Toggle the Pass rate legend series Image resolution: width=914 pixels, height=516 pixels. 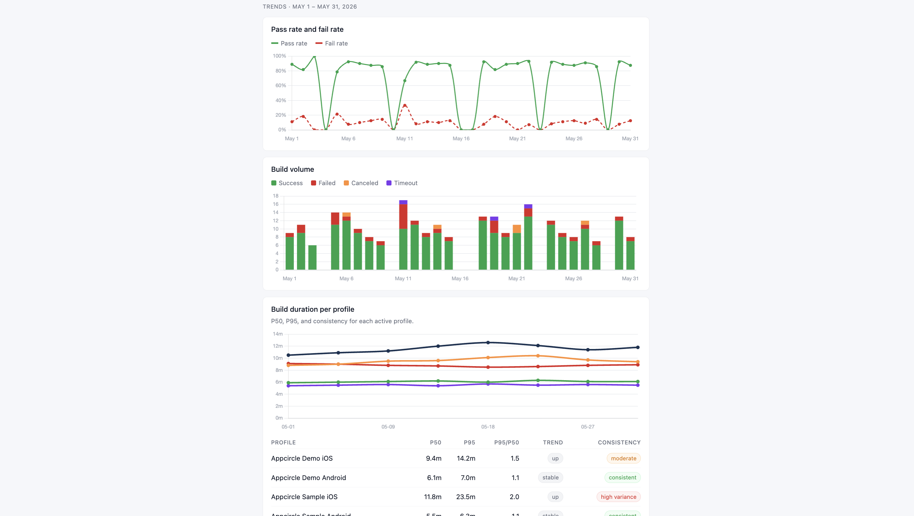click(x=289, y=43)
